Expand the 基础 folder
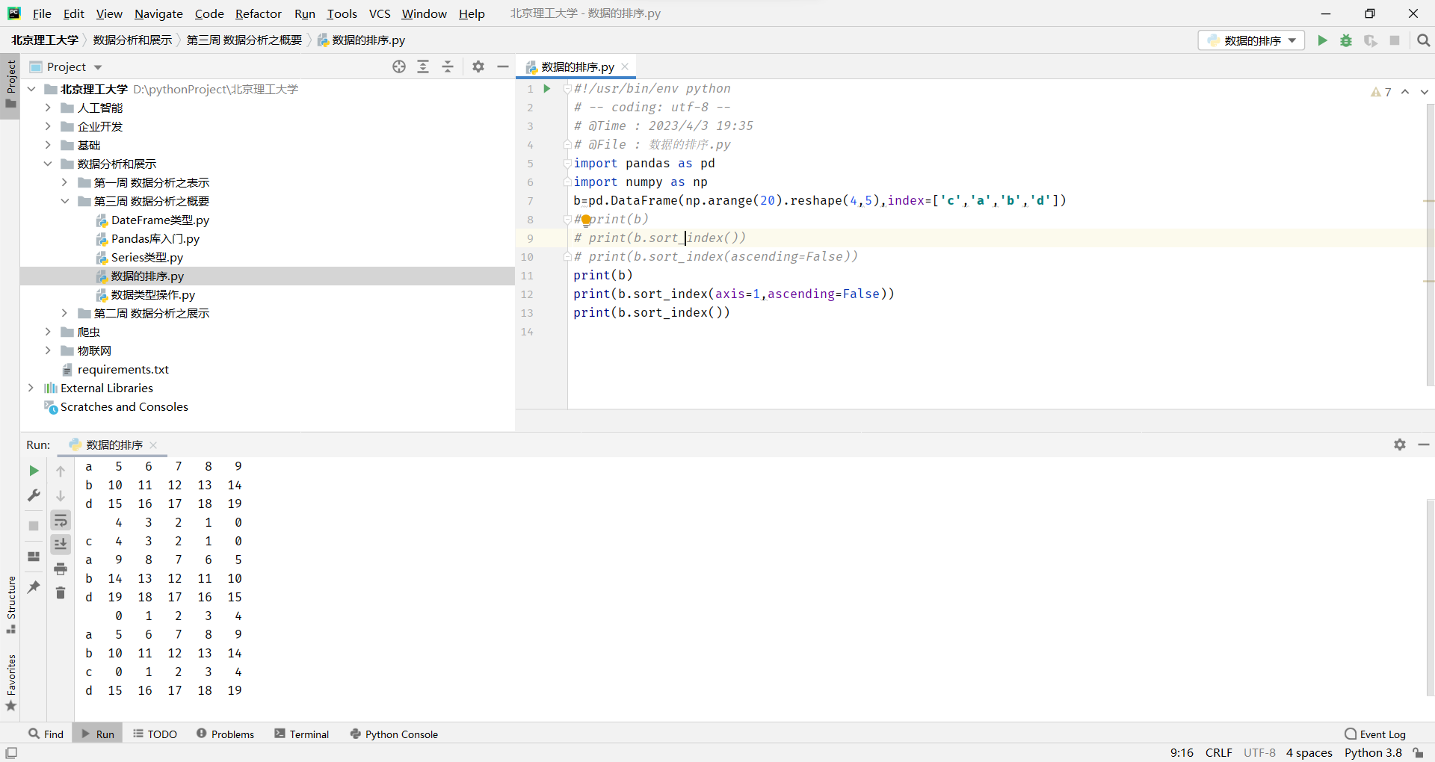 (48, 145)
